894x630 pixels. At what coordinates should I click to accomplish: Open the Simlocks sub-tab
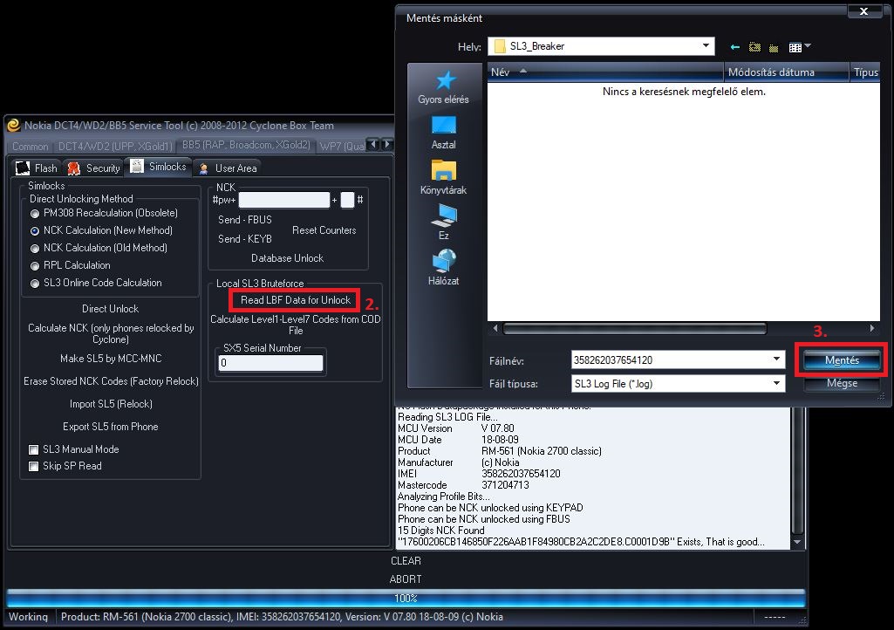coord(159,167)
